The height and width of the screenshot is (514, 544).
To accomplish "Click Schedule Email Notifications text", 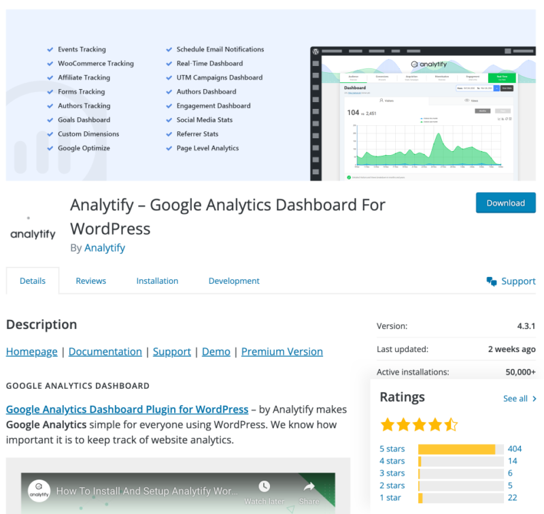I will pos(220,49).
